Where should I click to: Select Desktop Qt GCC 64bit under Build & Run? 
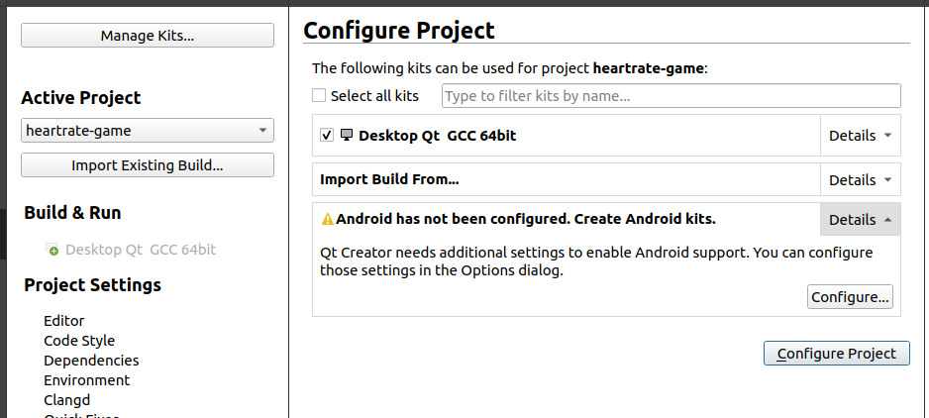[x=141, y=250]
